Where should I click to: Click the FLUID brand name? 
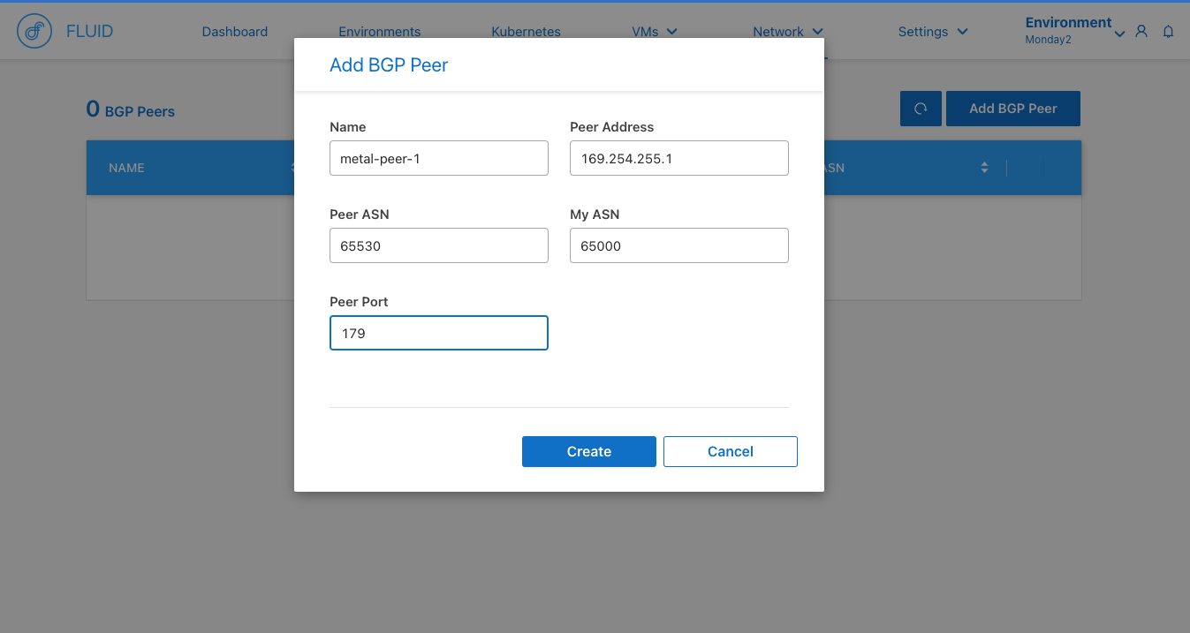point(90,32)
